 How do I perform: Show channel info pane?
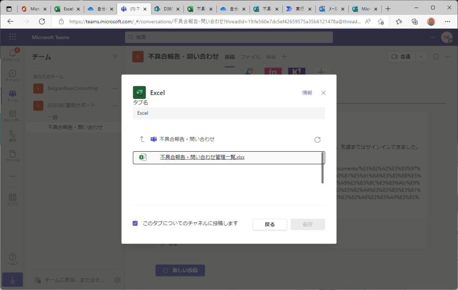click(436, 57)
